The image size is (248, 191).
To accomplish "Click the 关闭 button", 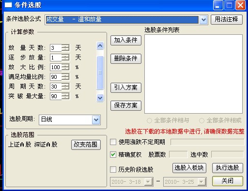I will tap(228, 181).
